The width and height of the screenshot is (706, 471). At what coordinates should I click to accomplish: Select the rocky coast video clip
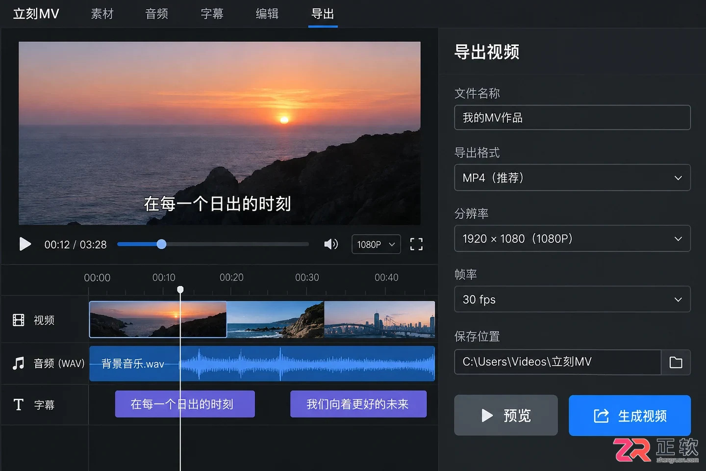[276, 319]
